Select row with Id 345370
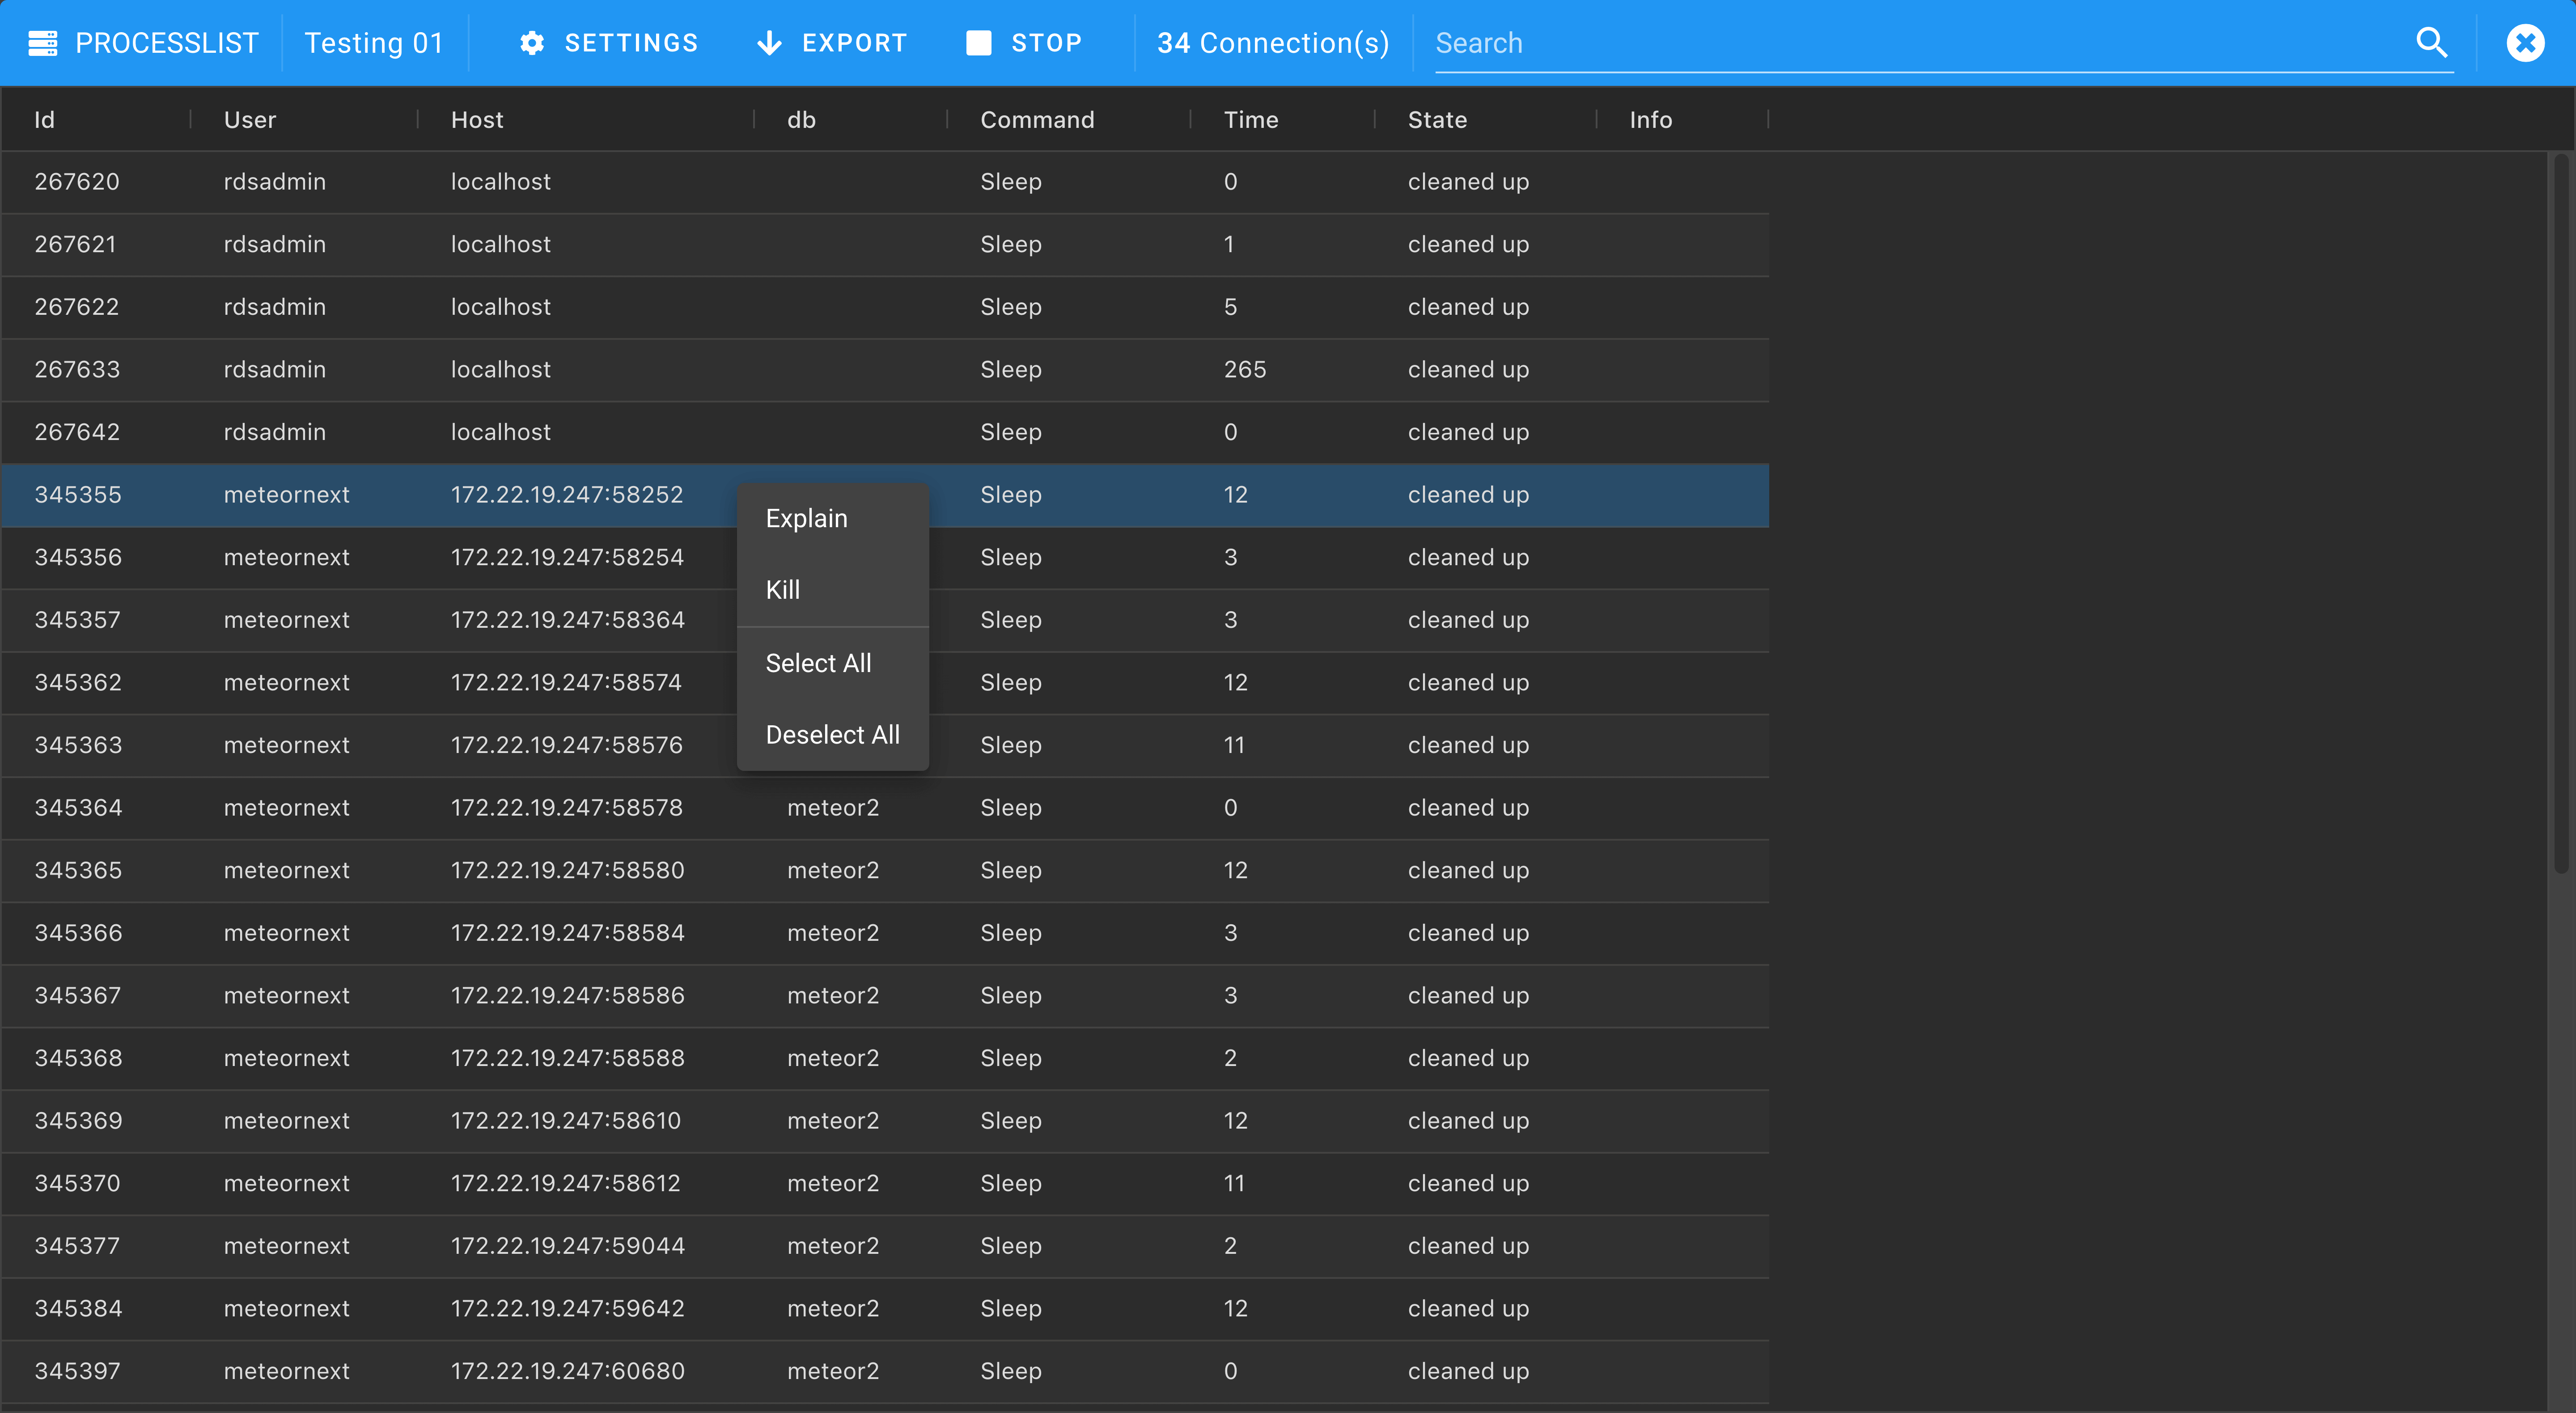Viewport: 2576px width, 1413px height. [885, 1184]
